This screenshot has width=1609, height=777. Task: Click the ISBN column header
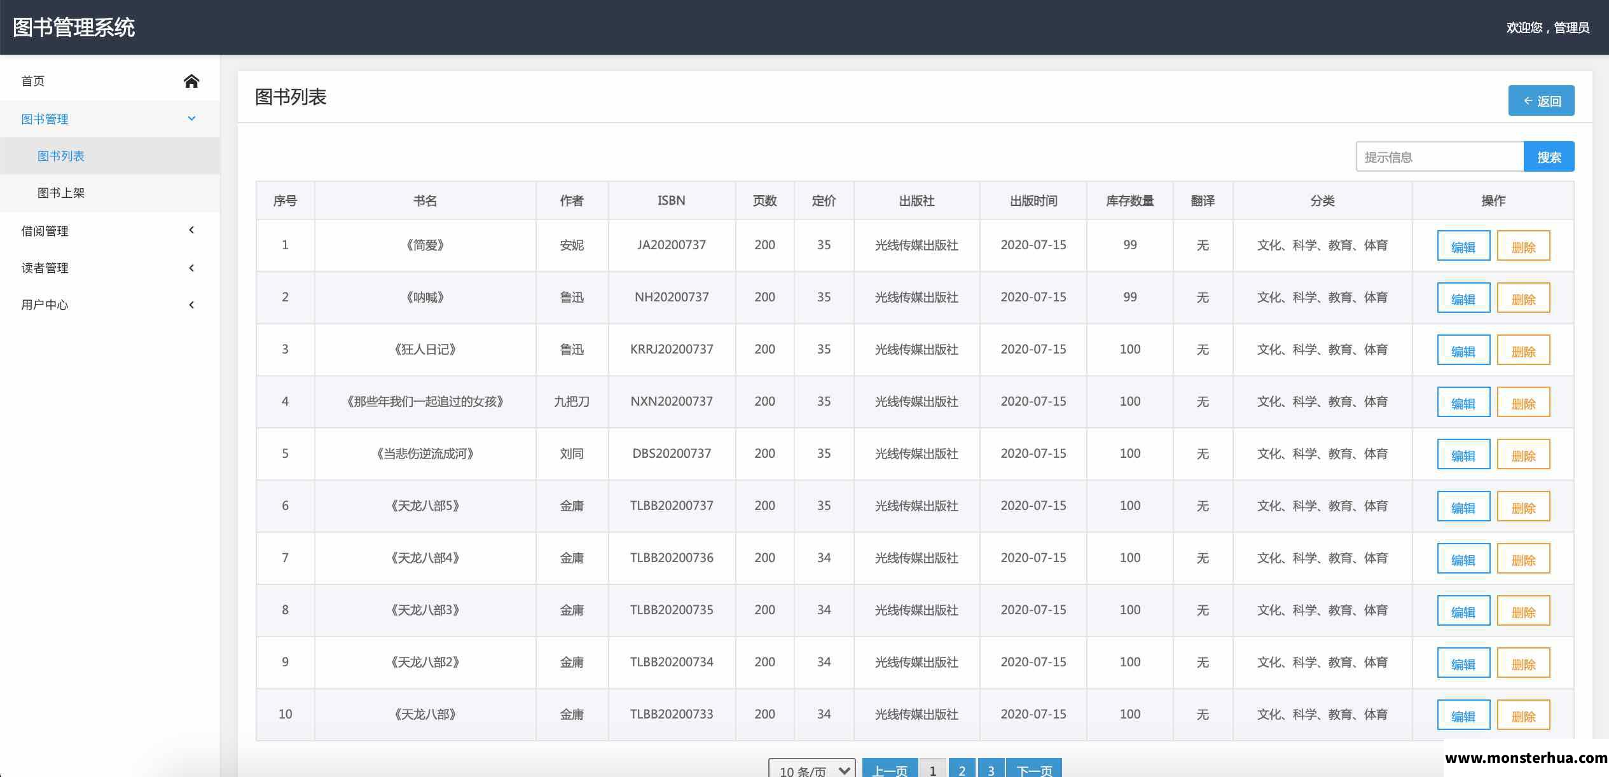672,200
